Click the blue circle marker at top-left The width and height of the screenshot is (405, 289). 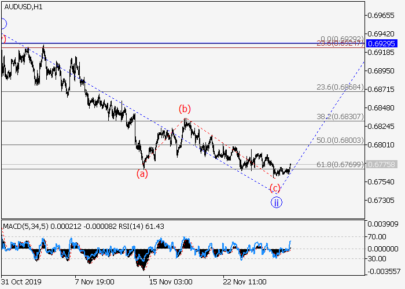2,24
